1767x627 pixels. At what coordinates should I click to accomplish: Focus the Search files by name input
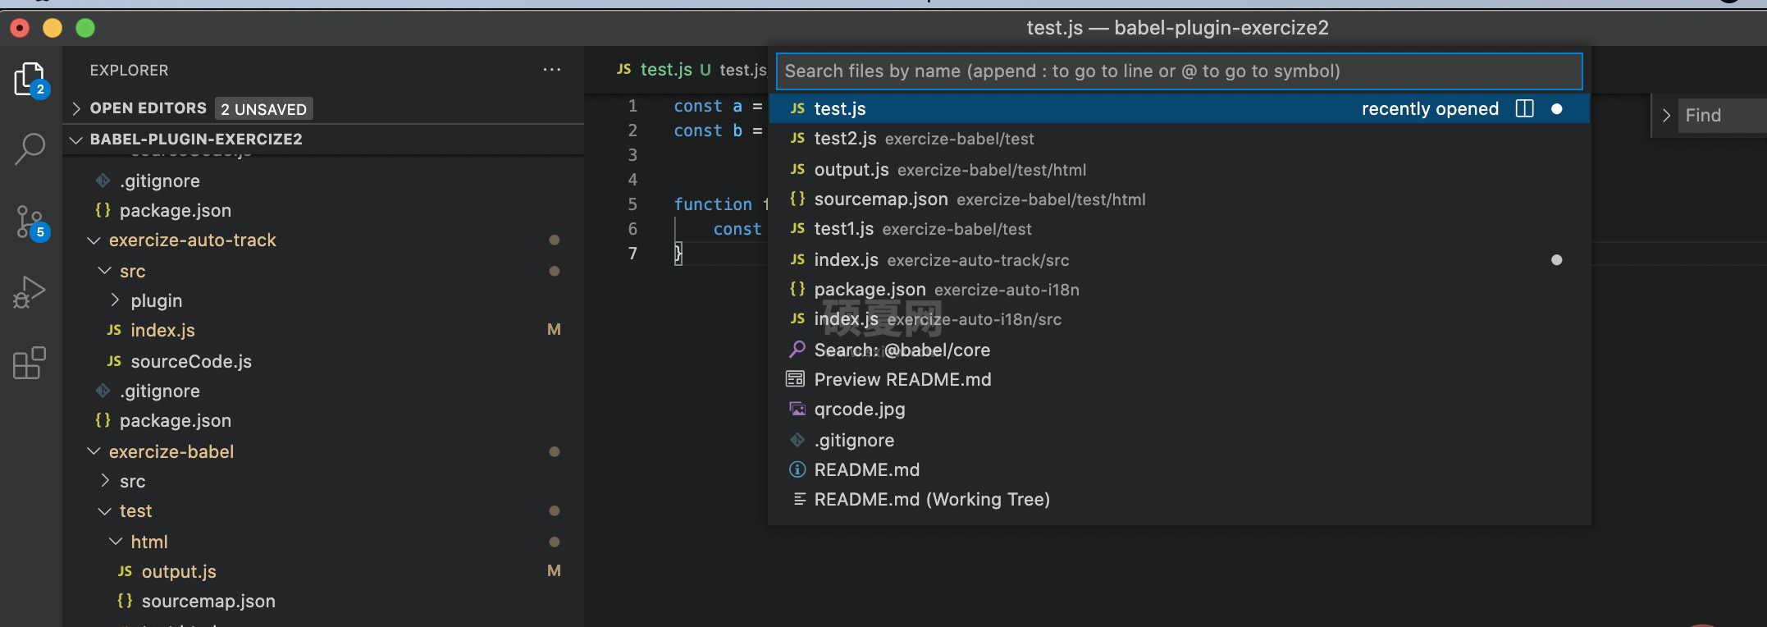pyautogui.click(x=1179, y=71)
